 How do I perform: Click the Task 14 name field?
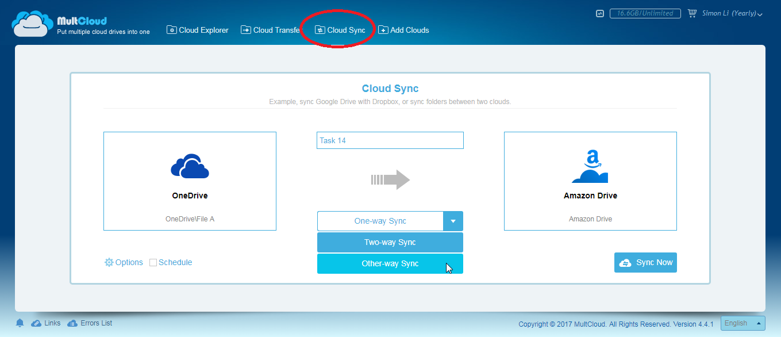coord(390,140)
